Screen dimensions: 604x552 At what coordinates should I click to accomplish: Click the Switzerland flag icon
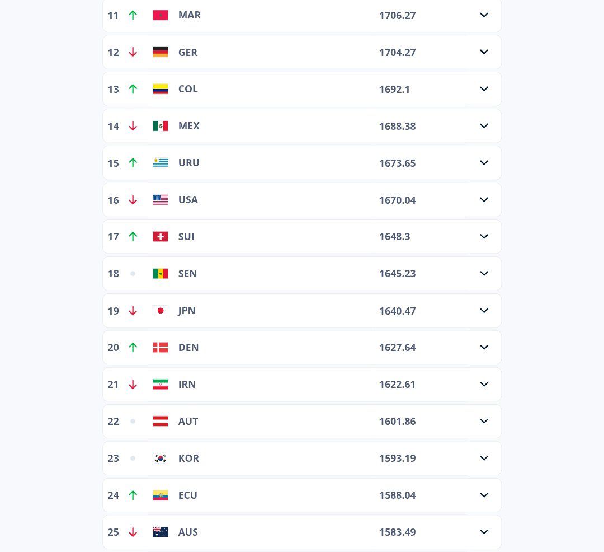(x=161, y=237)
